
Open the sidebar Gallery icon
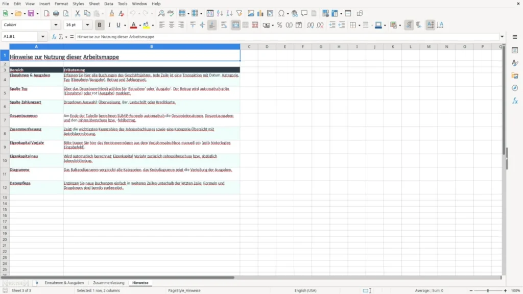(x=515, y=76)
